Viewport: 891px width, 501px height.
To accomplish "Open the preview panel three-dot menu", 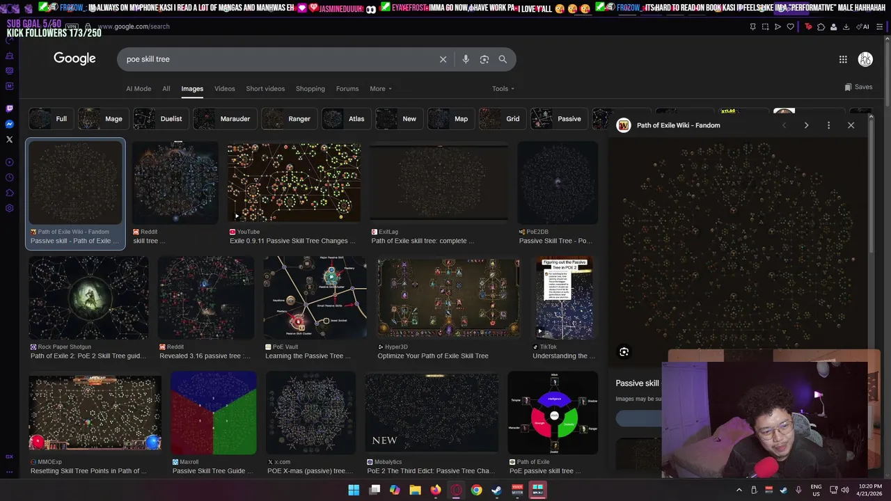I will (828, 125).
